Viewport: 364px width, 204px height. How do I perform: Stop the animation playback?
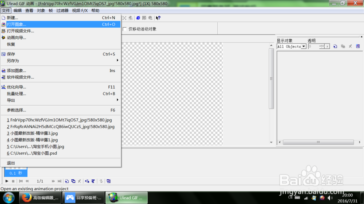pos(13,181)
